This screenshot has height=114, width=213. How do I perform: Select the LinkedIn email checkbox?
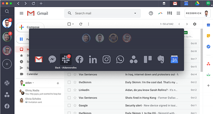[69, 90]
